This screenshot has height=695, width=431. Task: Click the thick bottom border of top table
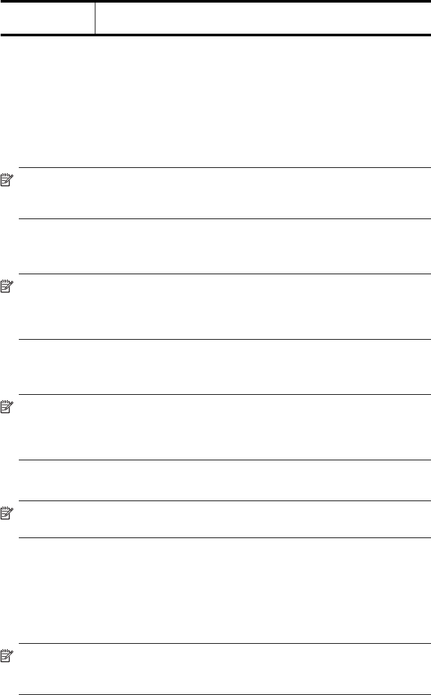point(215,34)
